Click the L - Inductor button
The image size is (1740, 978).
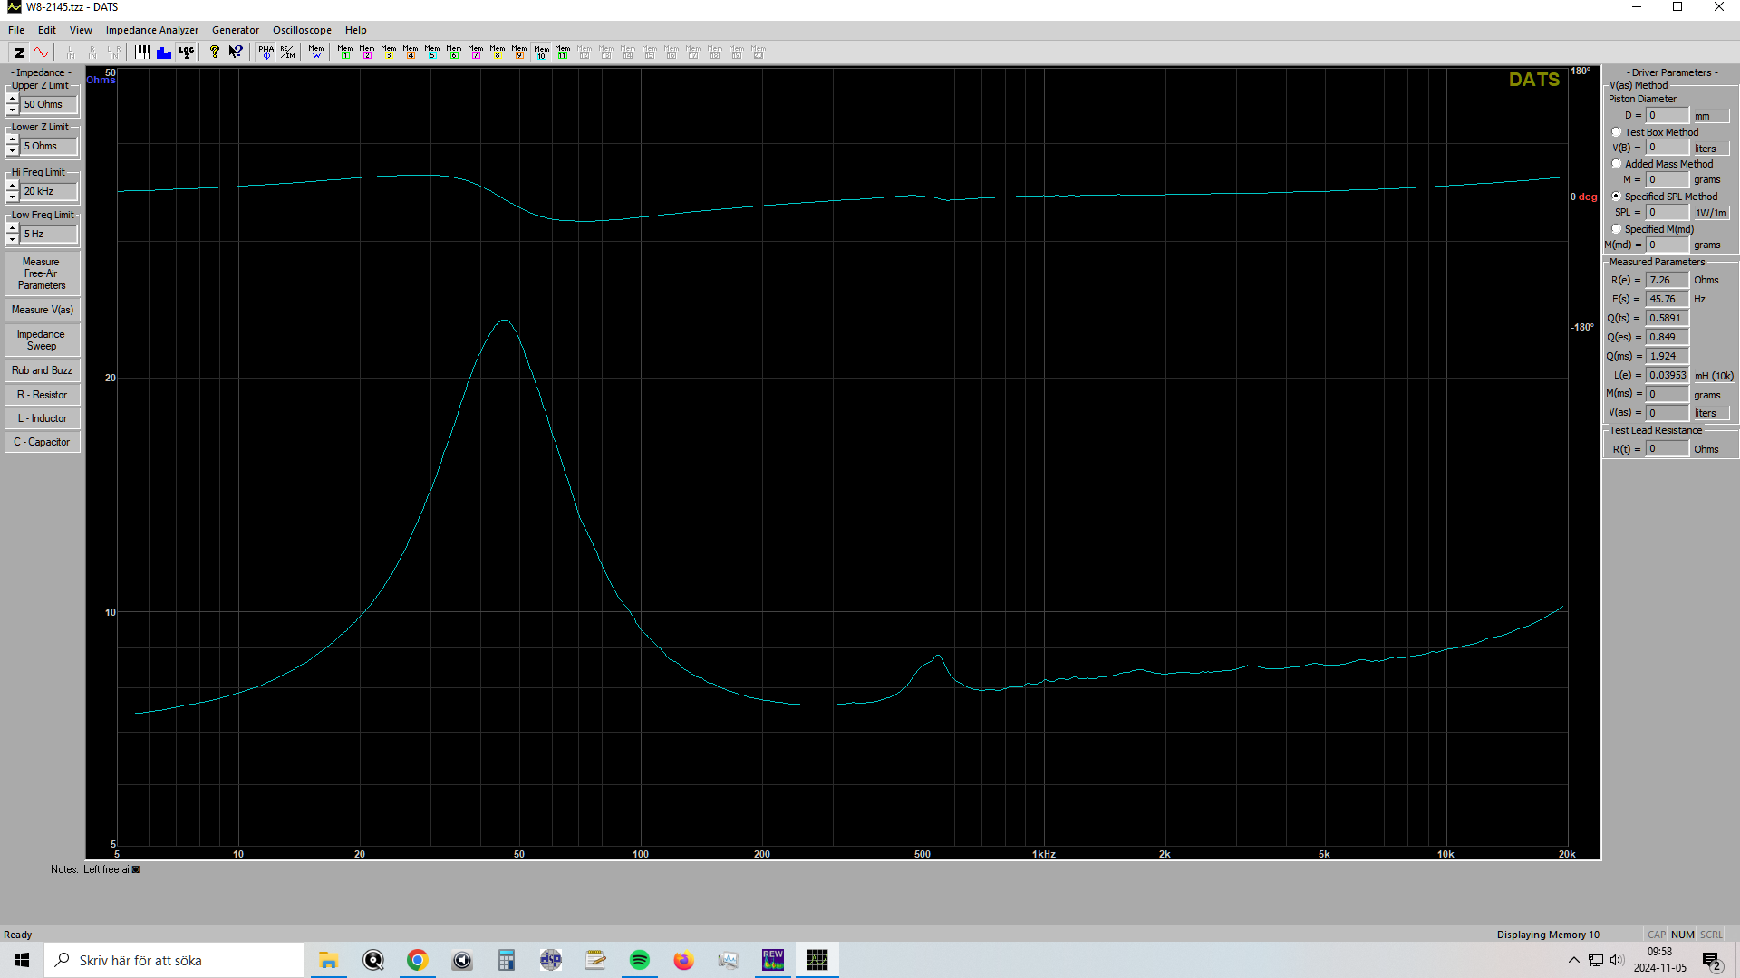tap(42, 418)
